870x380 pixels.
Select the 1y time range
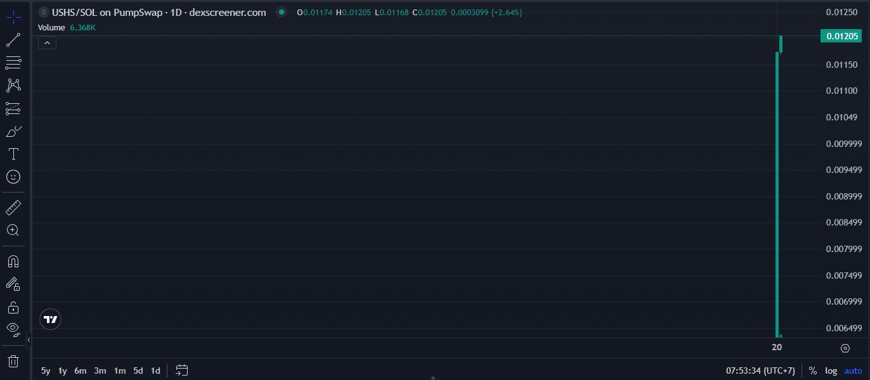pyautogui.click(x=62, y=370)
